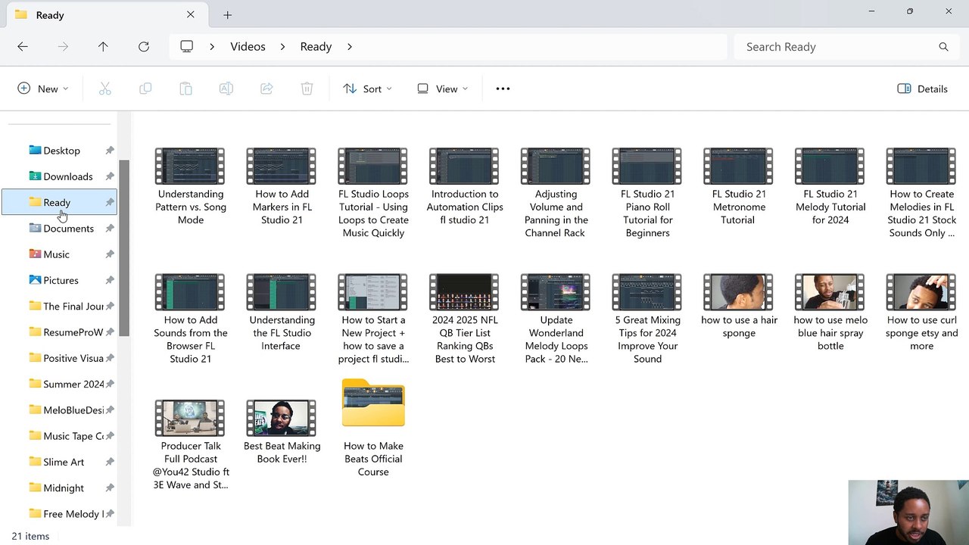
Task: Click the Copy icon in toolbar
Action: pos(145,89)
